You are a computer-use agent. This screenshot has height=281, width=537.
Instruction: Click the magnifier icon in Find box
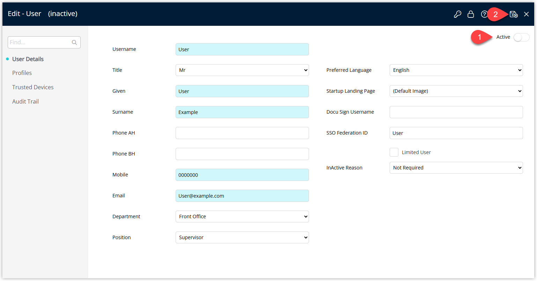[x=74, y=43]
